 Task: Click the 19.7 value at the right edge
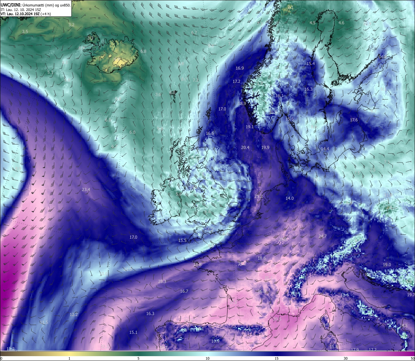coord(411,295)
